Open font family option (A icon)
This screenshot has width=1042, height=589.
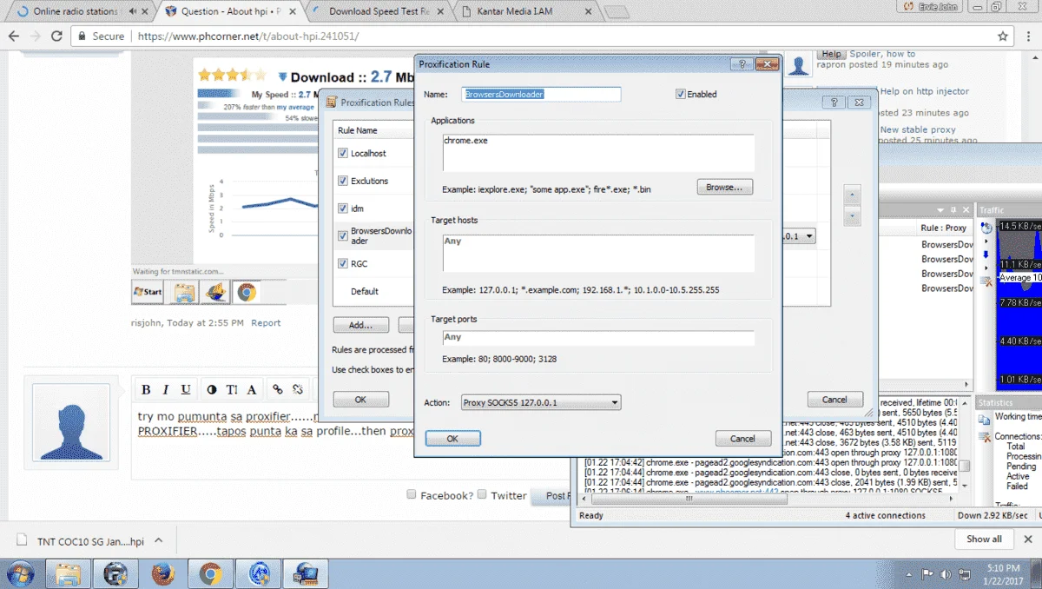[252, 389]
